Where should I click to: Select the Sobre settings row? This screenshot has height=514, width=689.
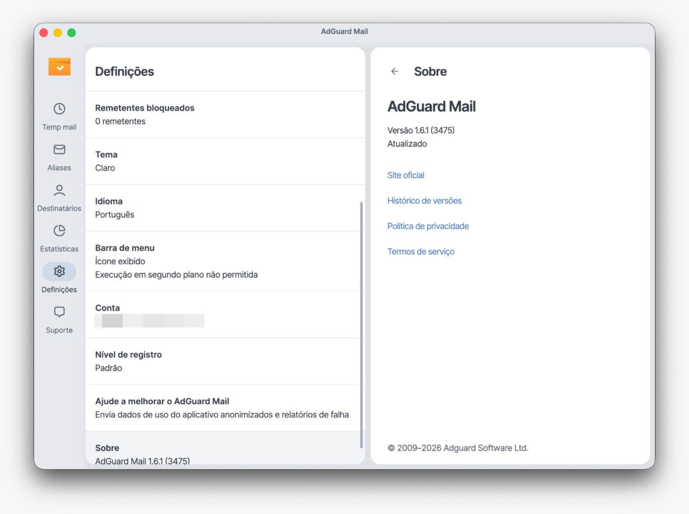(225, 448)
